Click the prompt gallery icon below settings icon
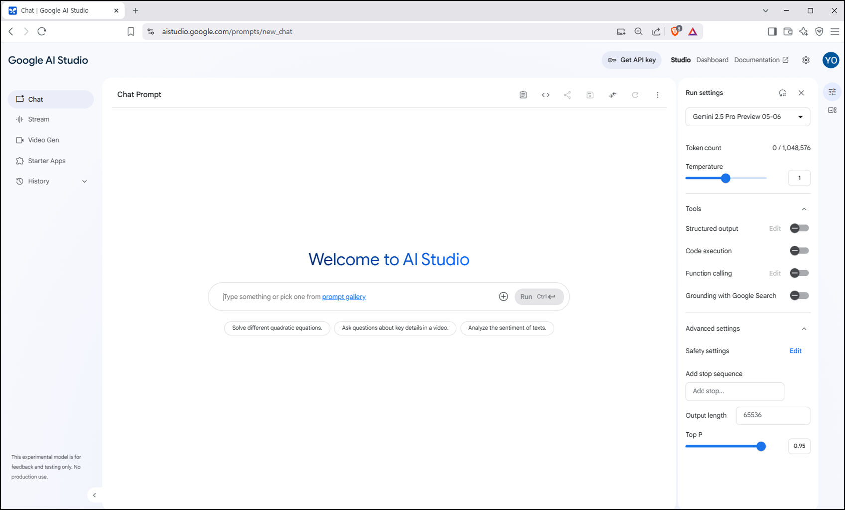 (x=832, y=110)
